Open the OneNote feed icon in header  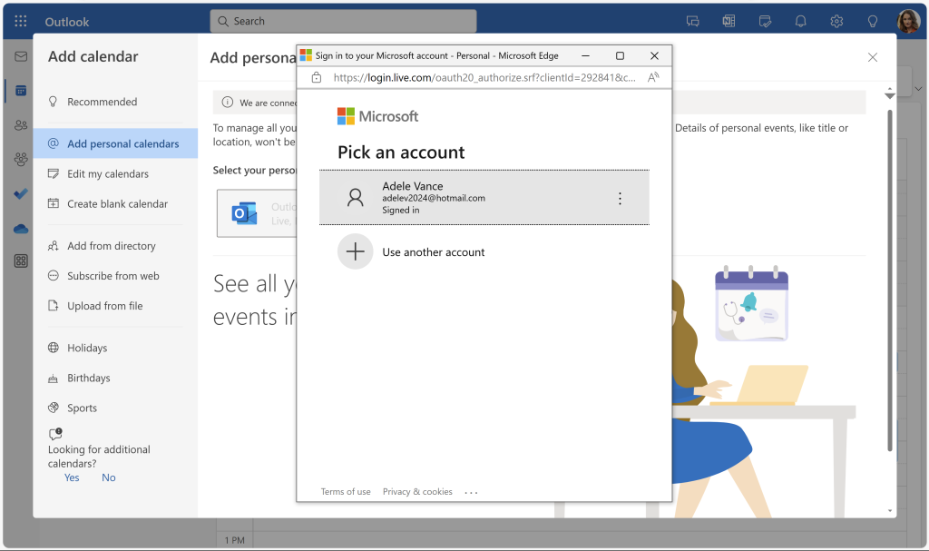[x=729, y=22]
